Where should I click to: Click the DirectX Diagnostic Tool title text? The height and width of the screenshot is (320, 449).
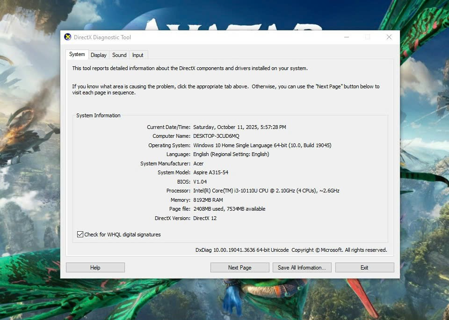[103, 37]
